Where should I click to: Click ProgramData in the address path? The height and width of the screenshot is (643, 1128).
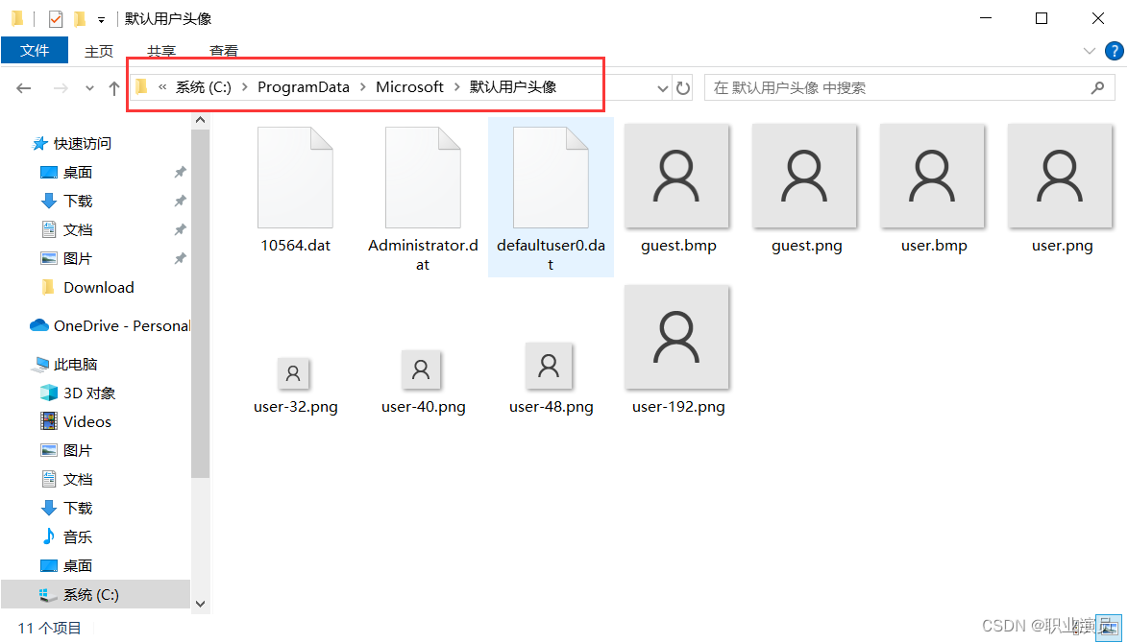click(x=304, y=87)
